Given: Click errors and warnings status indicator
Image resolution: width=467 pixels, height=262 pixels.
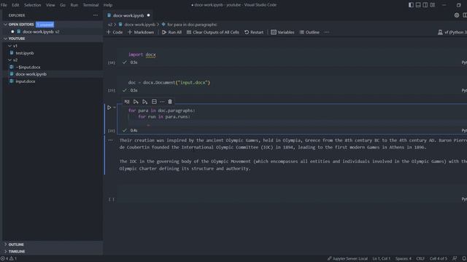Looking at the screenshot, I should click(9, 258).
